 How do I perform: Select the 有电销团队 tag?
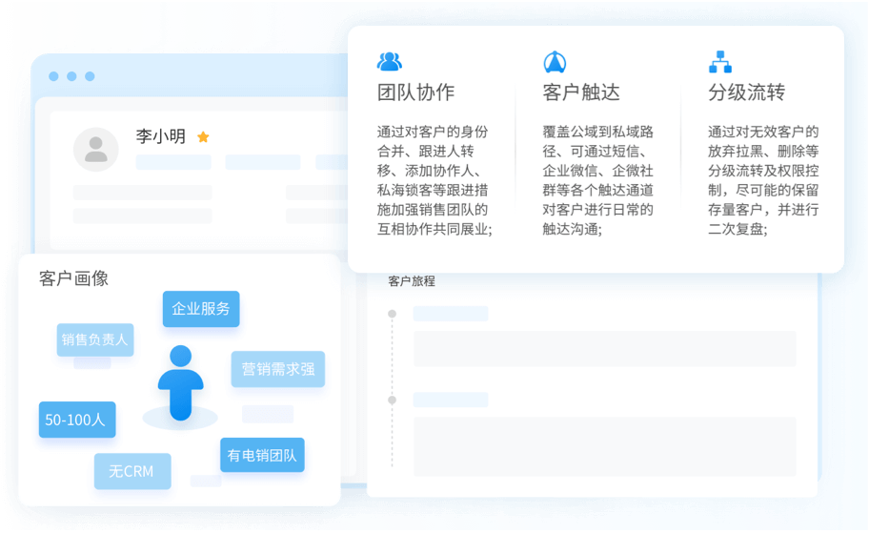[x=262, y=455]
